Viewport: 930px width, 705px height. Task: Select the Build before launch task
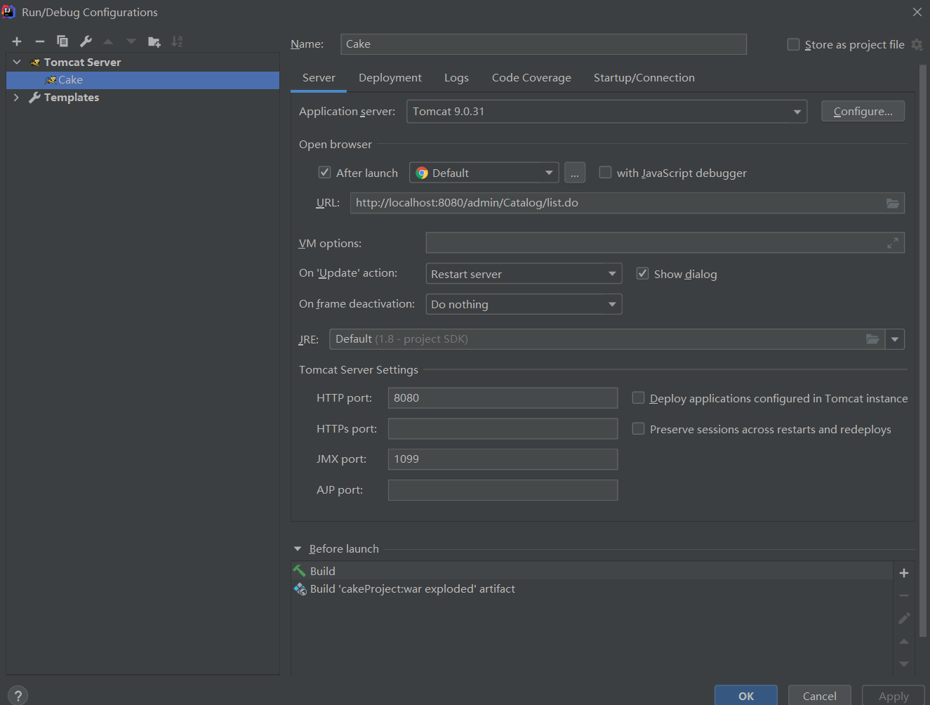592,571
